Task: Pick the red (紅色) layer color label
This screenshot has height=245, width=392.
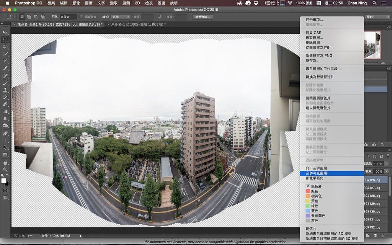Action: point(308,191)
